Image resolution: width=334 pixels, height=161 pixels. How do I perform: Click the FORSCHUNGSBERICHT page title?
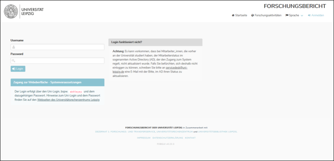(295, 6)
